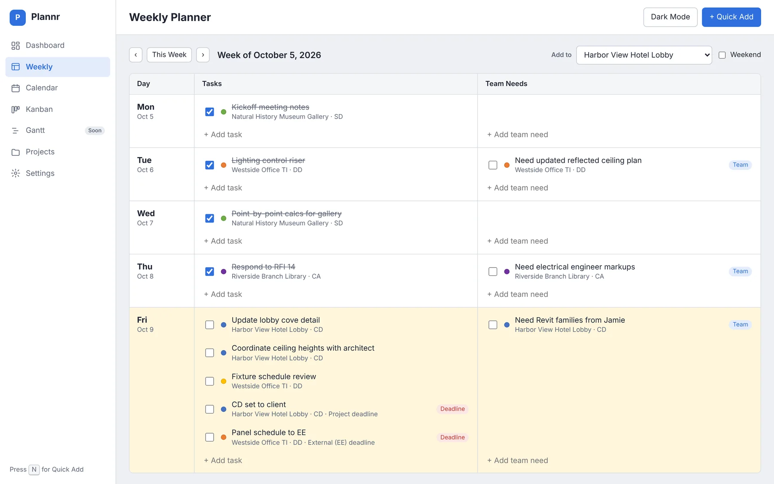The image size is (774, 484).
Task: Check CD set to client task
Action: click(209, 409)
